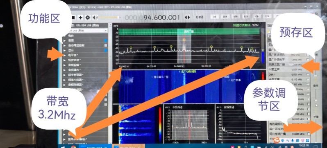Tick the checkbox for CNR-1 6,025 kHz
The width and height of the screenshot is (327, 148).
308,74
